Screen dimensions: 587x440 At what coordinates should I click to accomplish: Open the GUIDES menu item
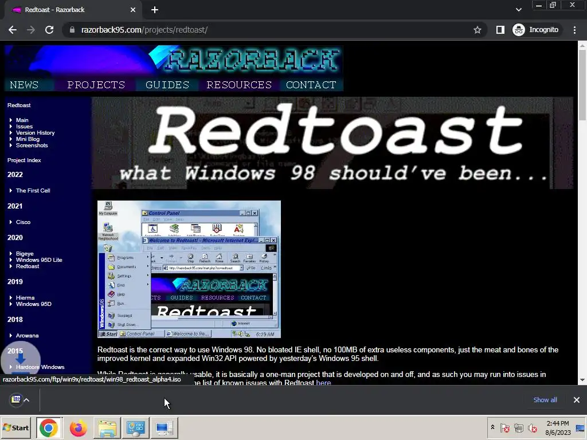pos(167,85)
